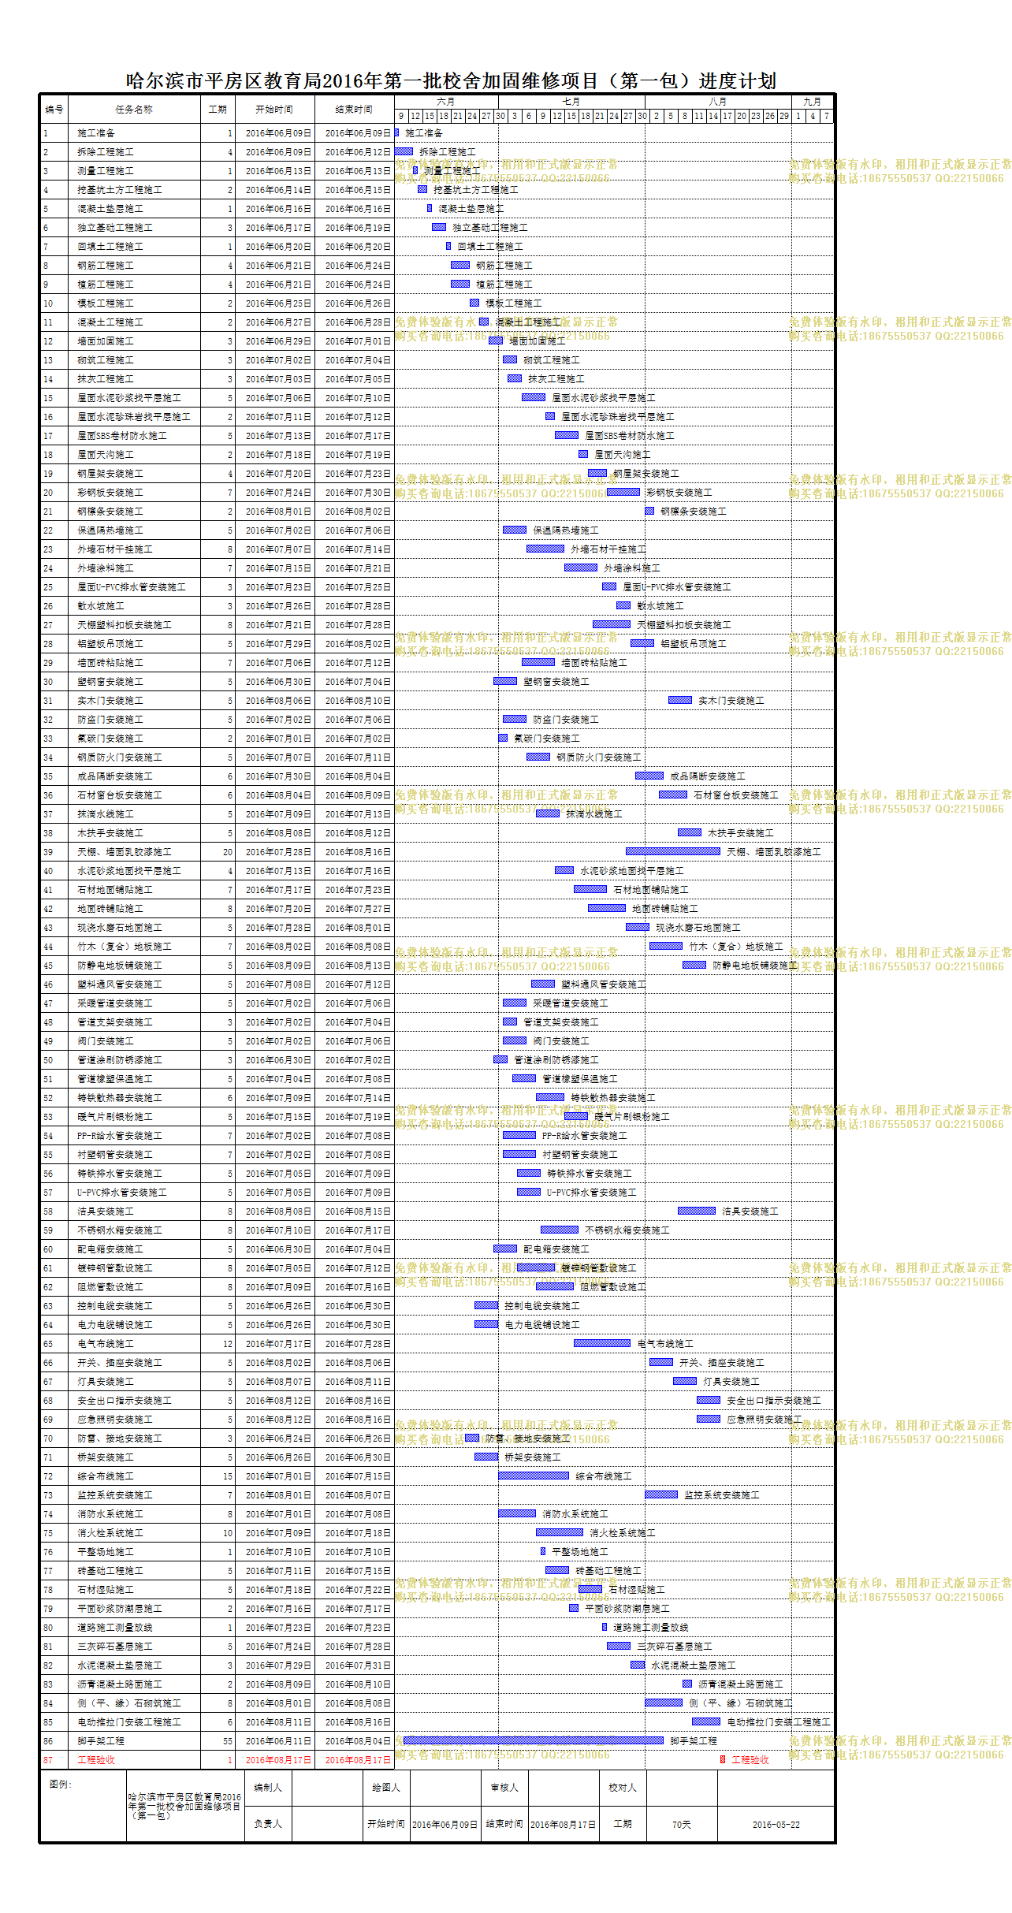The height and width of the screenshot is (1913, 1012).
Task: Select the Gantt bar for 消火栓系统施工
Action: [560, 1532]
